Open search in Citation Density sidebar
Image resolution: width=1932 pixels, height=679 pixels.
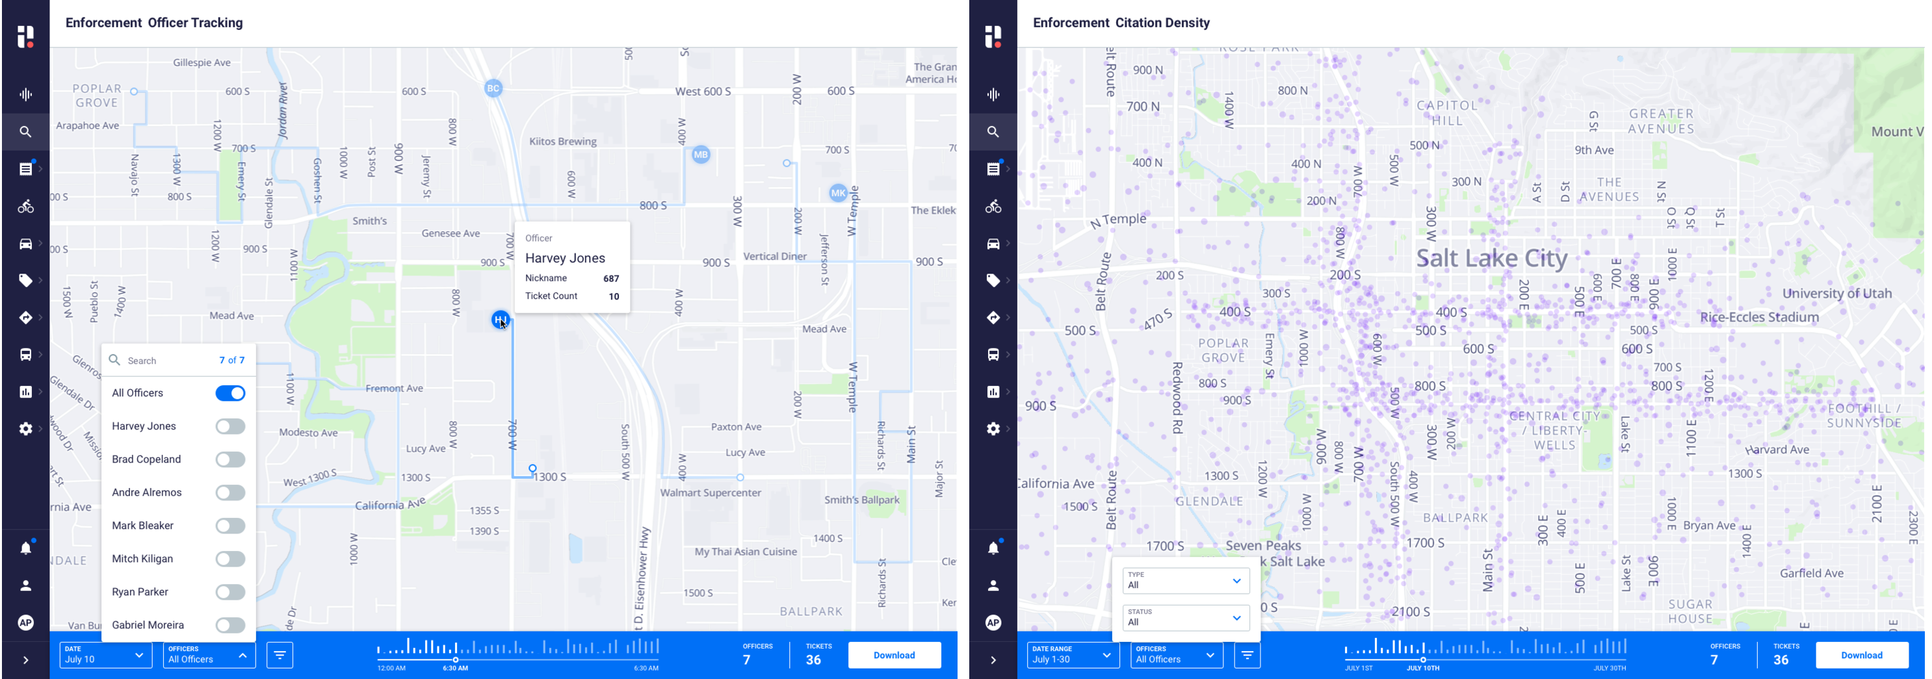(993, 132)
